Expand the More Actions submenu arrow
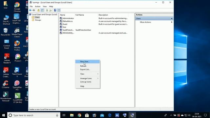 click(x=172, y=22)
